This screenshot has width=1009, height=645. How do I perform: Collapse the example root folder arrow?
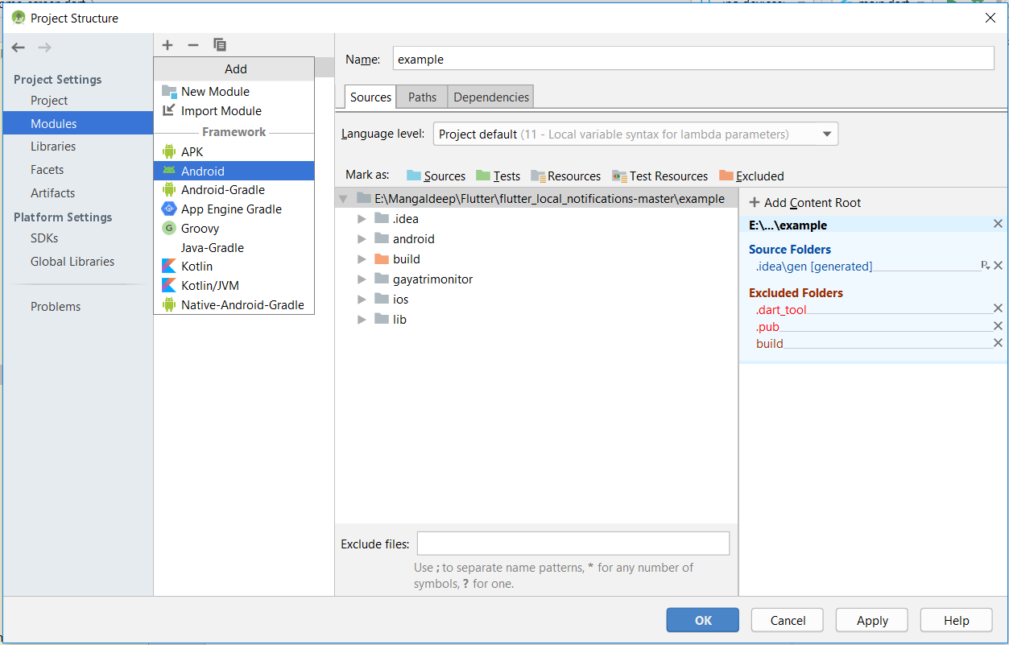[x=343, y=199]
